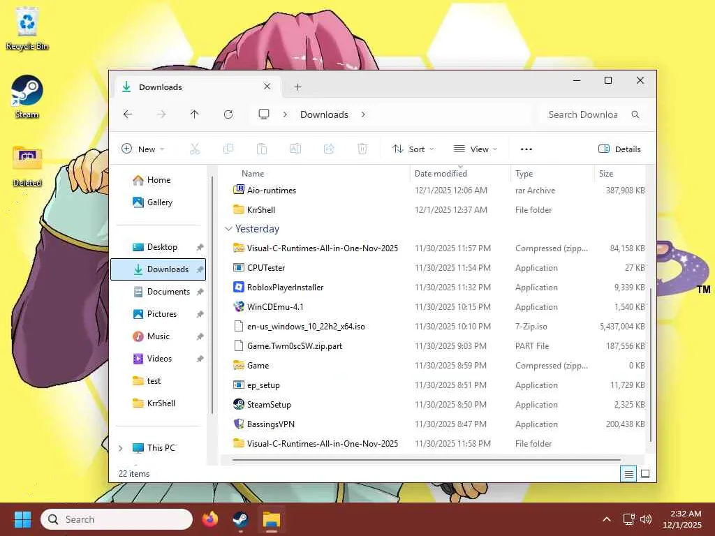Sort by Type column header
This screenshot has width=715, height=536.
(x=524, y=174)
